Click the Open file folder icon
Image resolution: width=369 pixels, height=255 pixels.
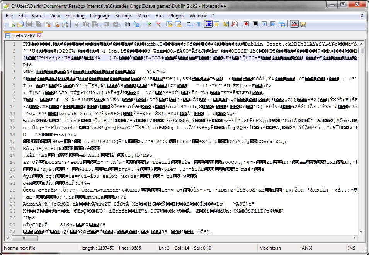tap(21, 24)
